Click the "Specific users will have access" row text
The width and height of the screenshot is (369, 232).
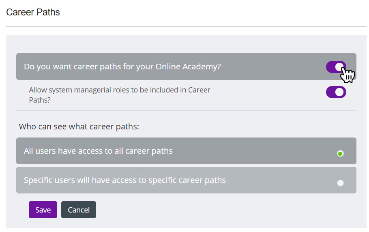[x=125, y=180]
